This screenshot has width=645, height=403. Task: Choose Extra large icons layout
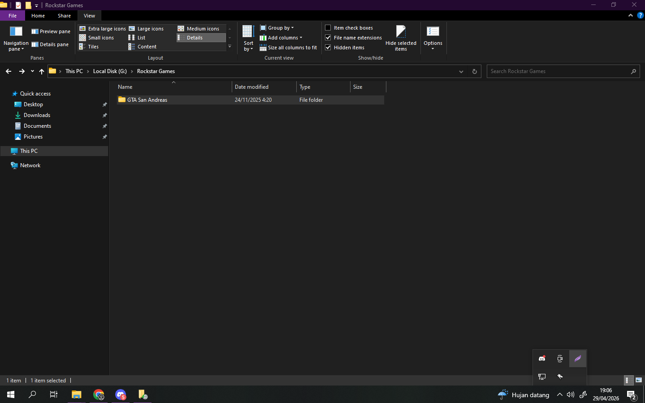103,29
